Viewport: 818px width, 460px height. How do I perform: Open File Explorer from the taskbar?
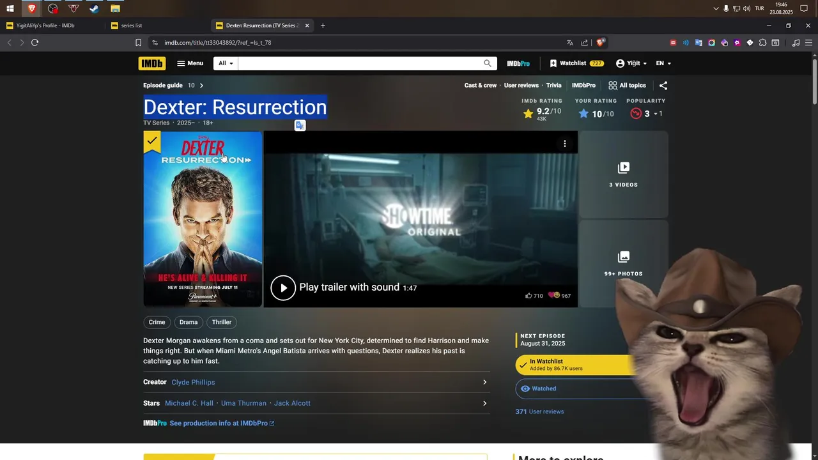115,8
